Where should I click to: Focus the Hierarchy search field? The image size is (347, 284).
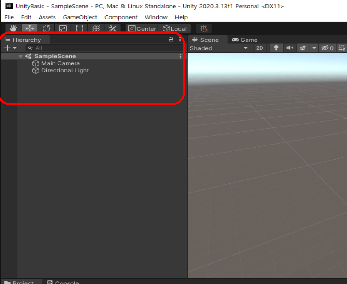tap(104, 48)
